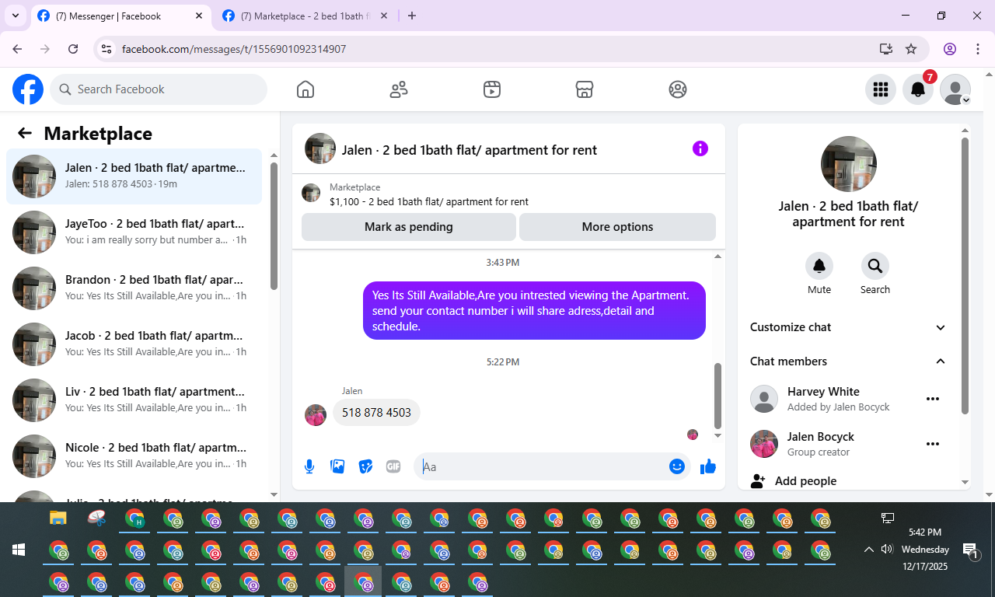Switch to the Messenger browser tab
The width and height of the screenshot is (995, 597).
121,16
